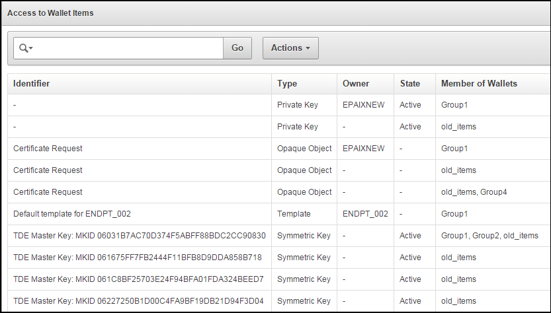Click TDE Master Key ending in 24BEED7
This screenshot has height=313, width=551.
click(138, 279)
